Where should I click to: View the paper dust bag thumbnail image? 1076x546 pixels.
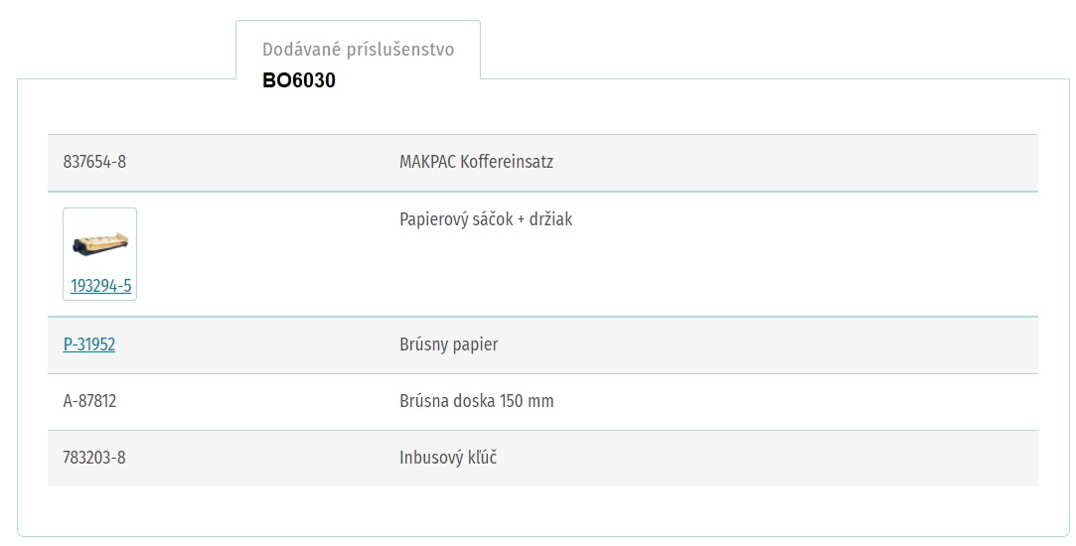point(100,243)
